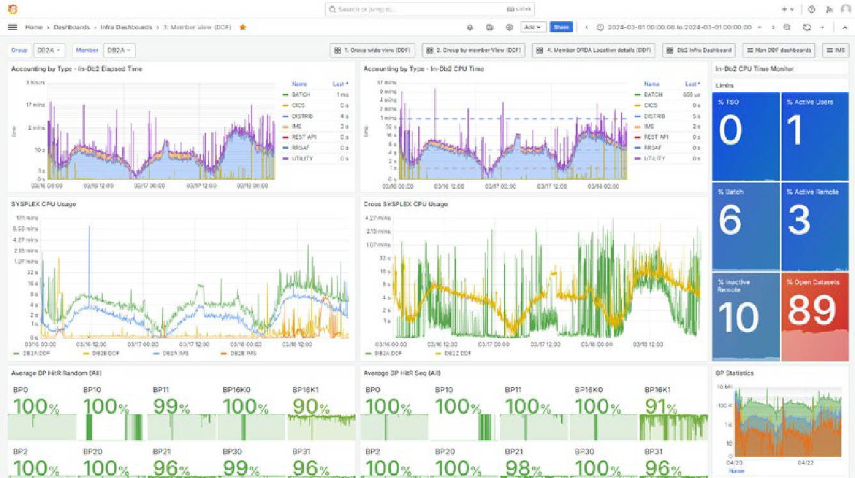This screenshot has height=478, width=855.
Task: Shift the time range forward with right arrow
Action: pos(773,28)
